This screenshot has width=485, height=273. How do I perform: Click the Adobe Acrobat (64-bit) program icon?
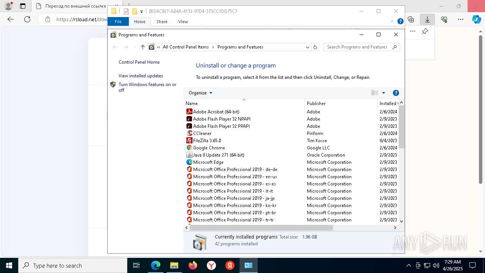pyautogui.click(x=189, y=111)
